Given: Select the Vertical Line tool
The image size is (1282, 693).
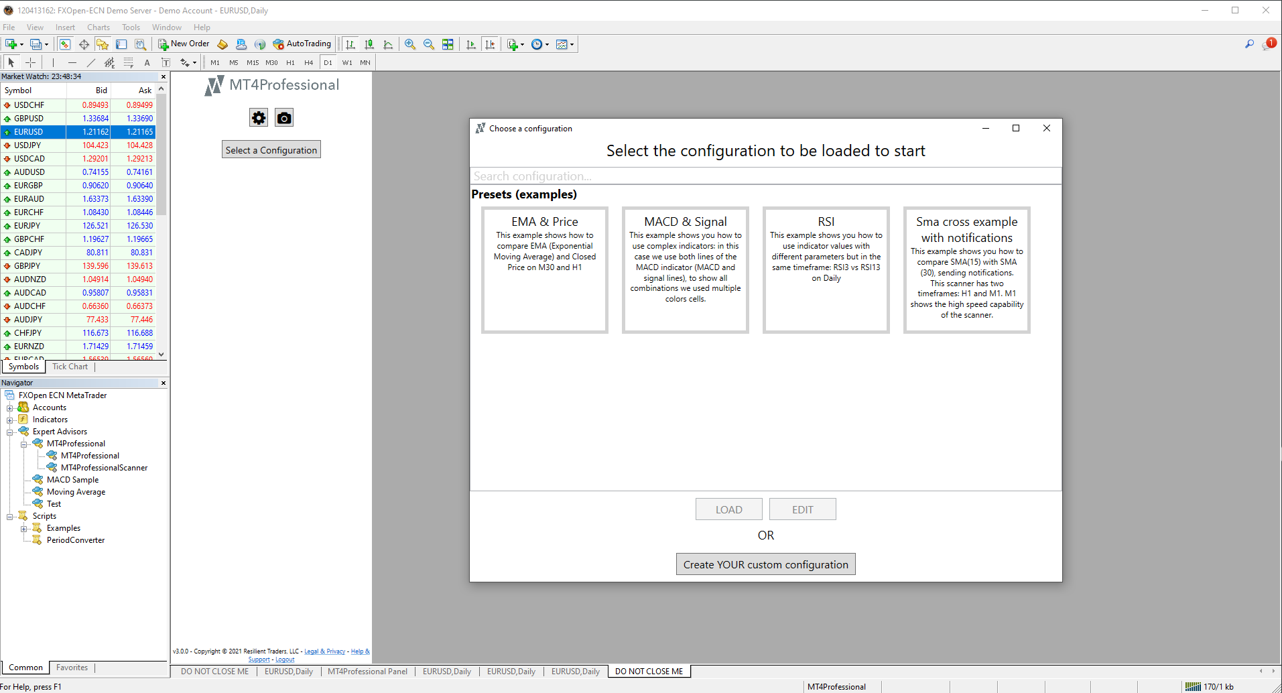Looking at the screenshot, I should click(53, 62).
